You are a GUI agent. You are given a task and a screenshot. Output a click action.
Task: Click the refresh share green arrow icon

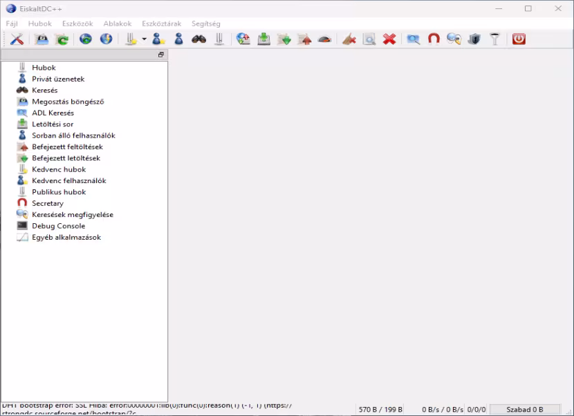click(62, 39)
